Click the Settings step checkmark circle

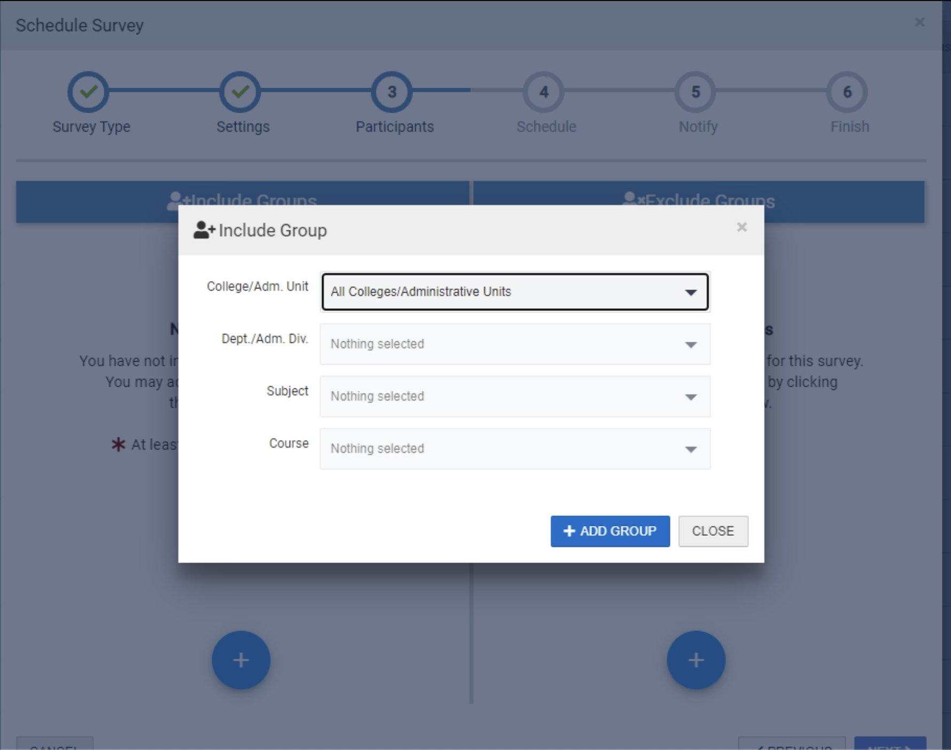240,92
